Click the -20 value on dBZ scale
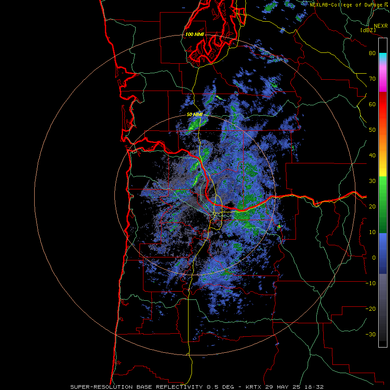 coord(370,309)
